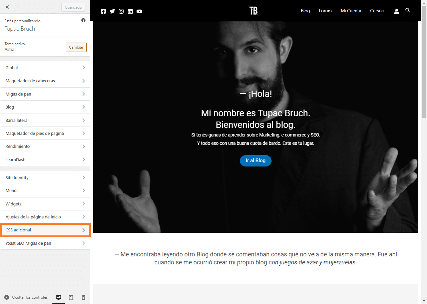Click the Instagram icon in the top bar
Screen dimensions: 427x304
121,11
